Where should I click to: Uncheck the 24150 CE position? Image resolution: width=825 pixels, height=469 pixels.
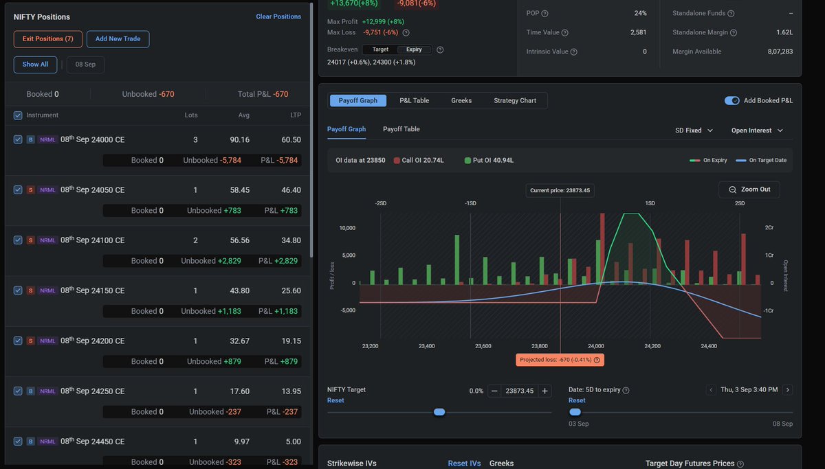[18, 290]
